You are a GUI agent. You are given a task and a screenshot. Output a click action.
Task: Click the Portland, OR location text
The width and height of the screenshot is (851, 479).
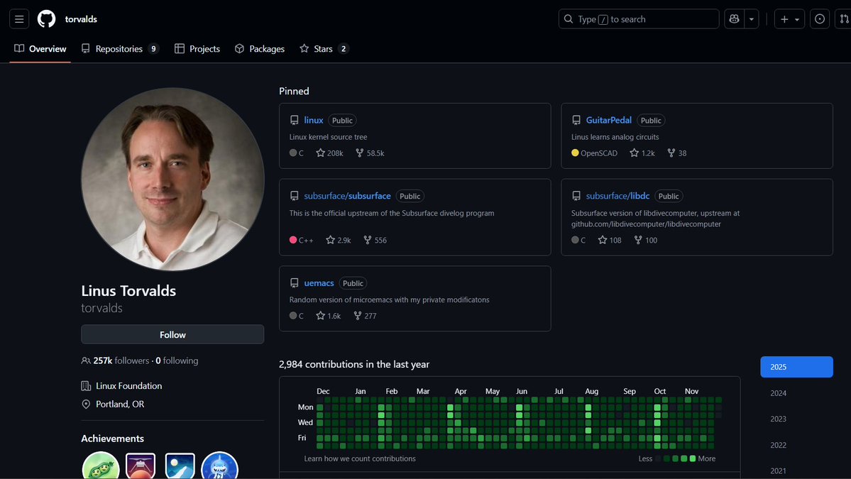120,404
